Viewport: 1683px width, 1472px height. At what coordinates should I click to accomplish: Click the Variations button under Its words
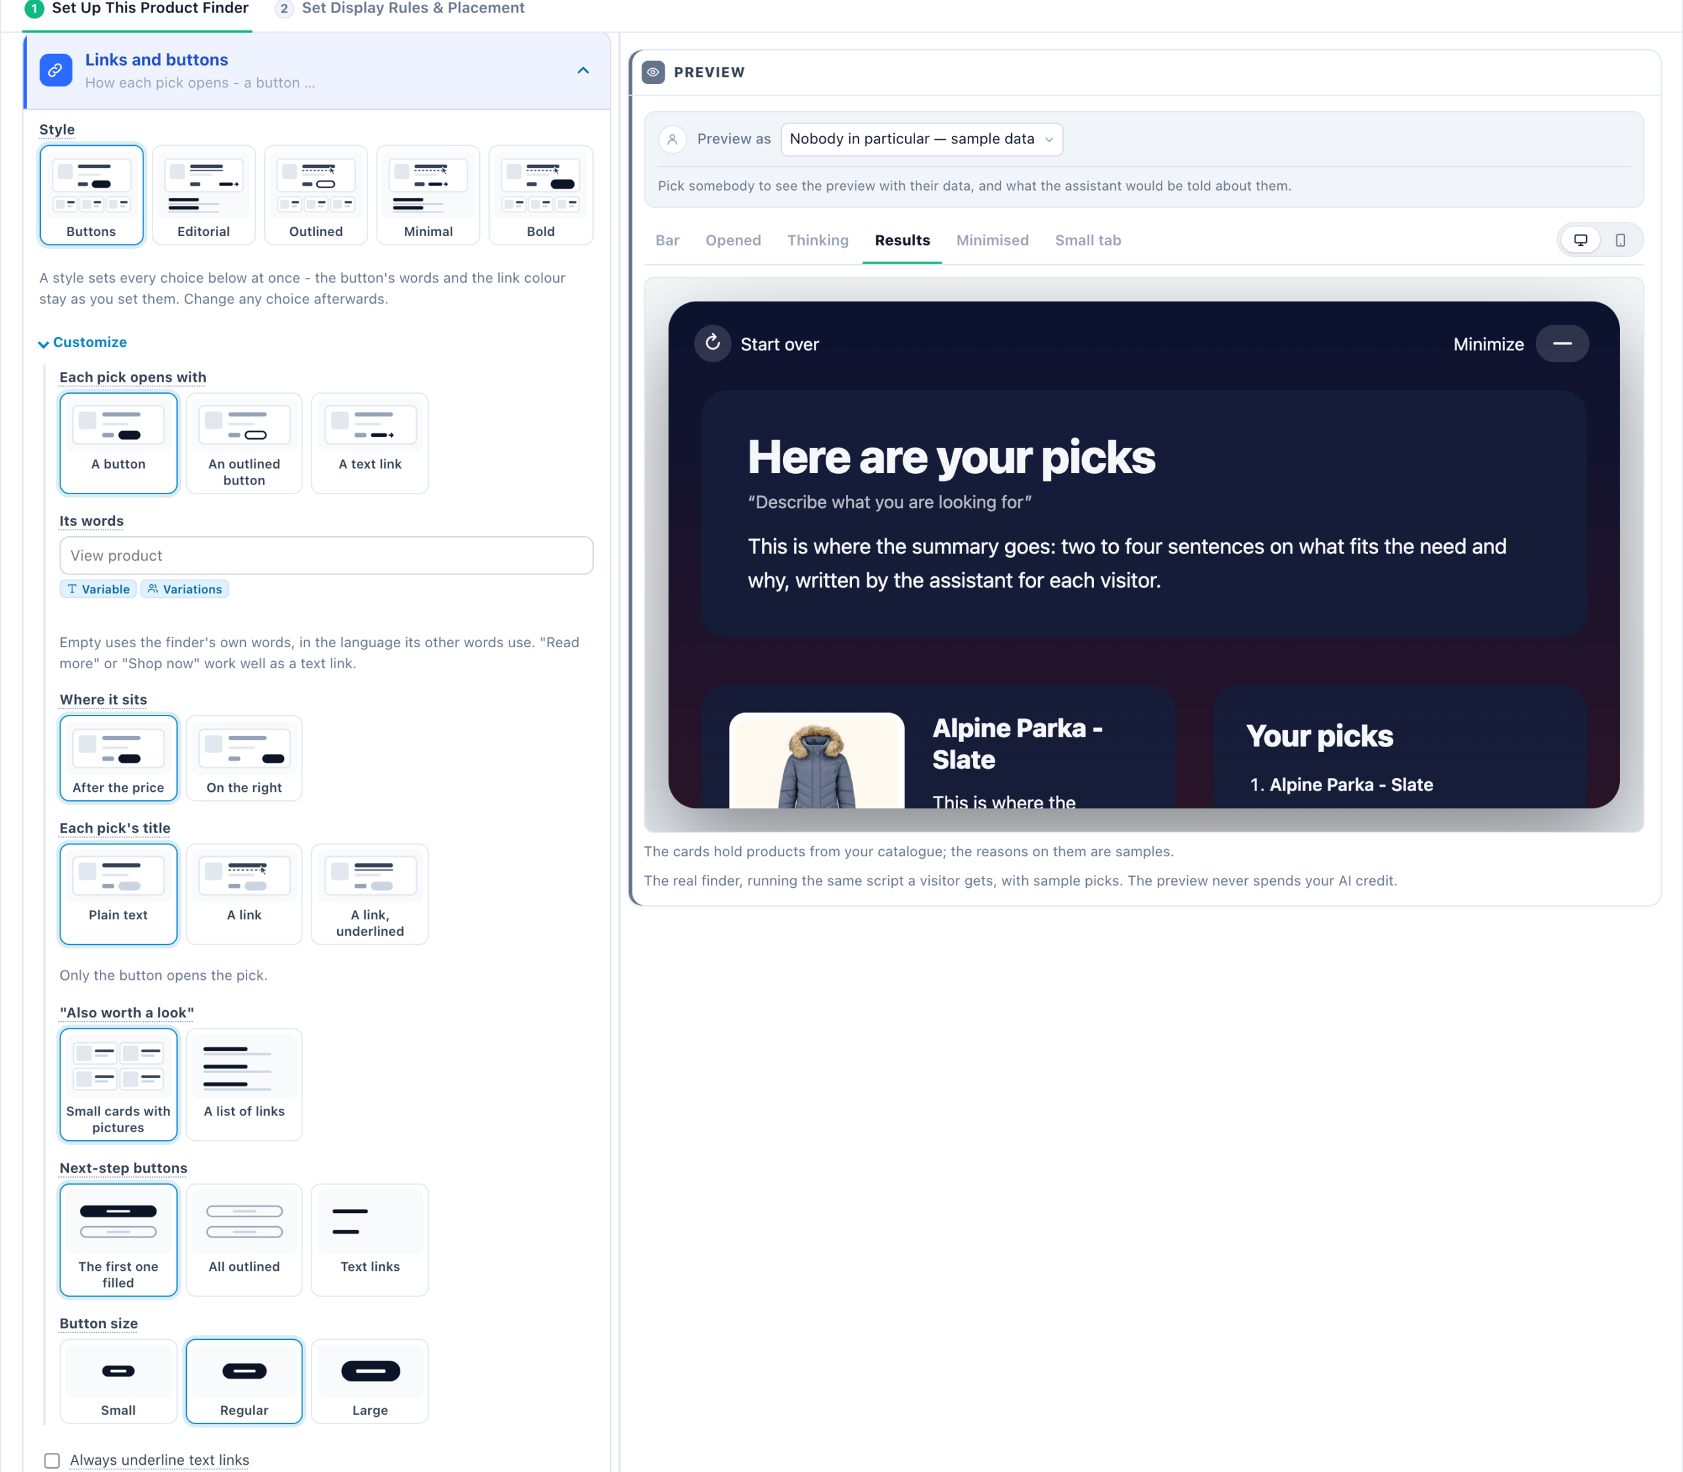coord(185,589)
